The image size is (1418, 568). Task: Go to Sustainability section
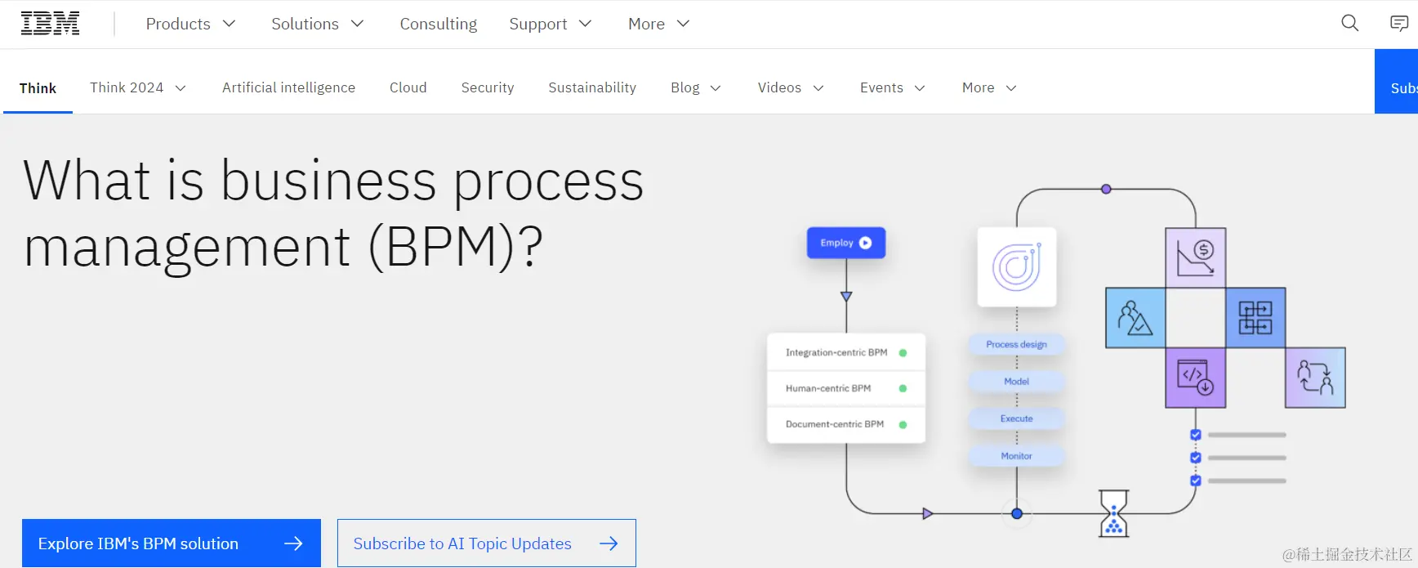592,87
